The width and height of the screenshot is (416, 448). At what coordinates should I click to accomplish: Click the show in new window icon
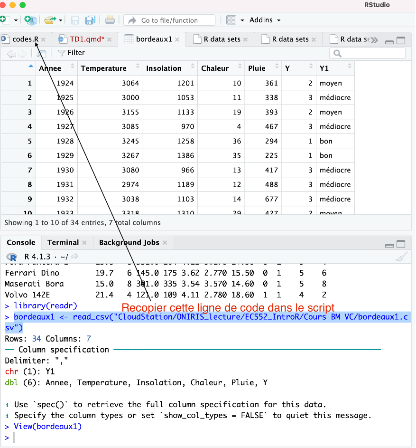tap(41, 53)
